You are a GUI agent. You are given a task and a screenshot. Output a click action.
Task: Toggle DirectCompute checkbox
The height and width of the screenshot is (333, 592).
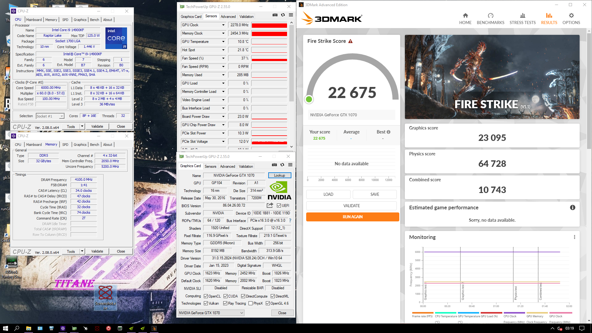pos(243,296)
